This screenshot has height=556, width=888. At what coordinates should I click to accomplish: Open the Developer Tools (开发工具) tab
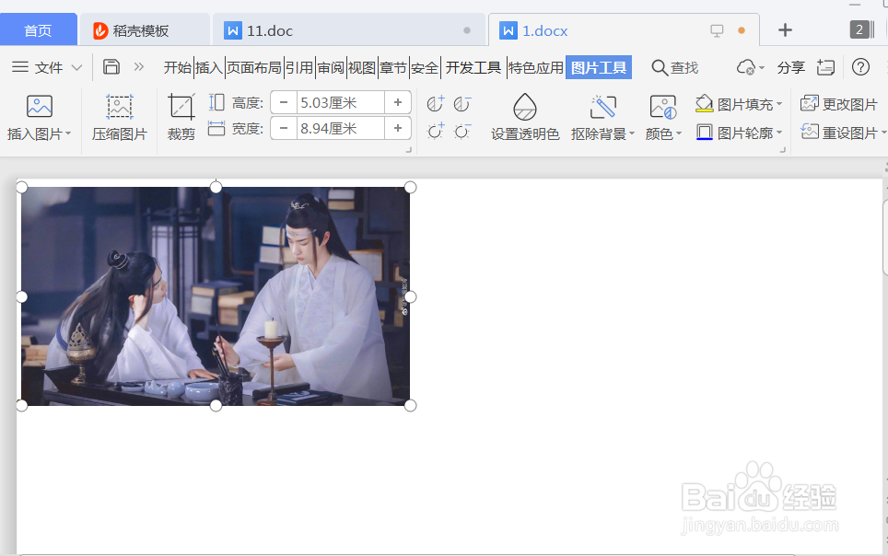click(473, 68)
